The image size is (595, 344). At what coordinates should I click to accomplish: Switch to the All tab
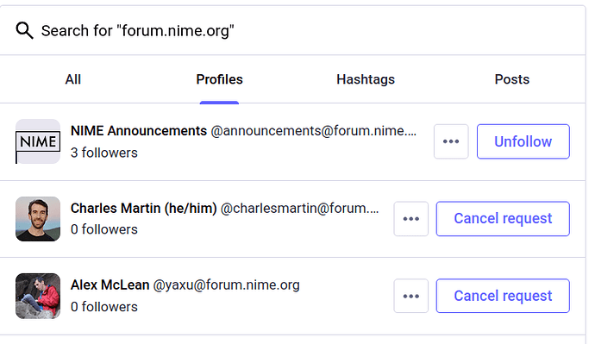pyautogui.click(x=72, y=79)
